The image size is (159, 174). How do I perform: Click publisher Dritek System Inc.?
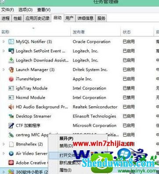(90, 70)
